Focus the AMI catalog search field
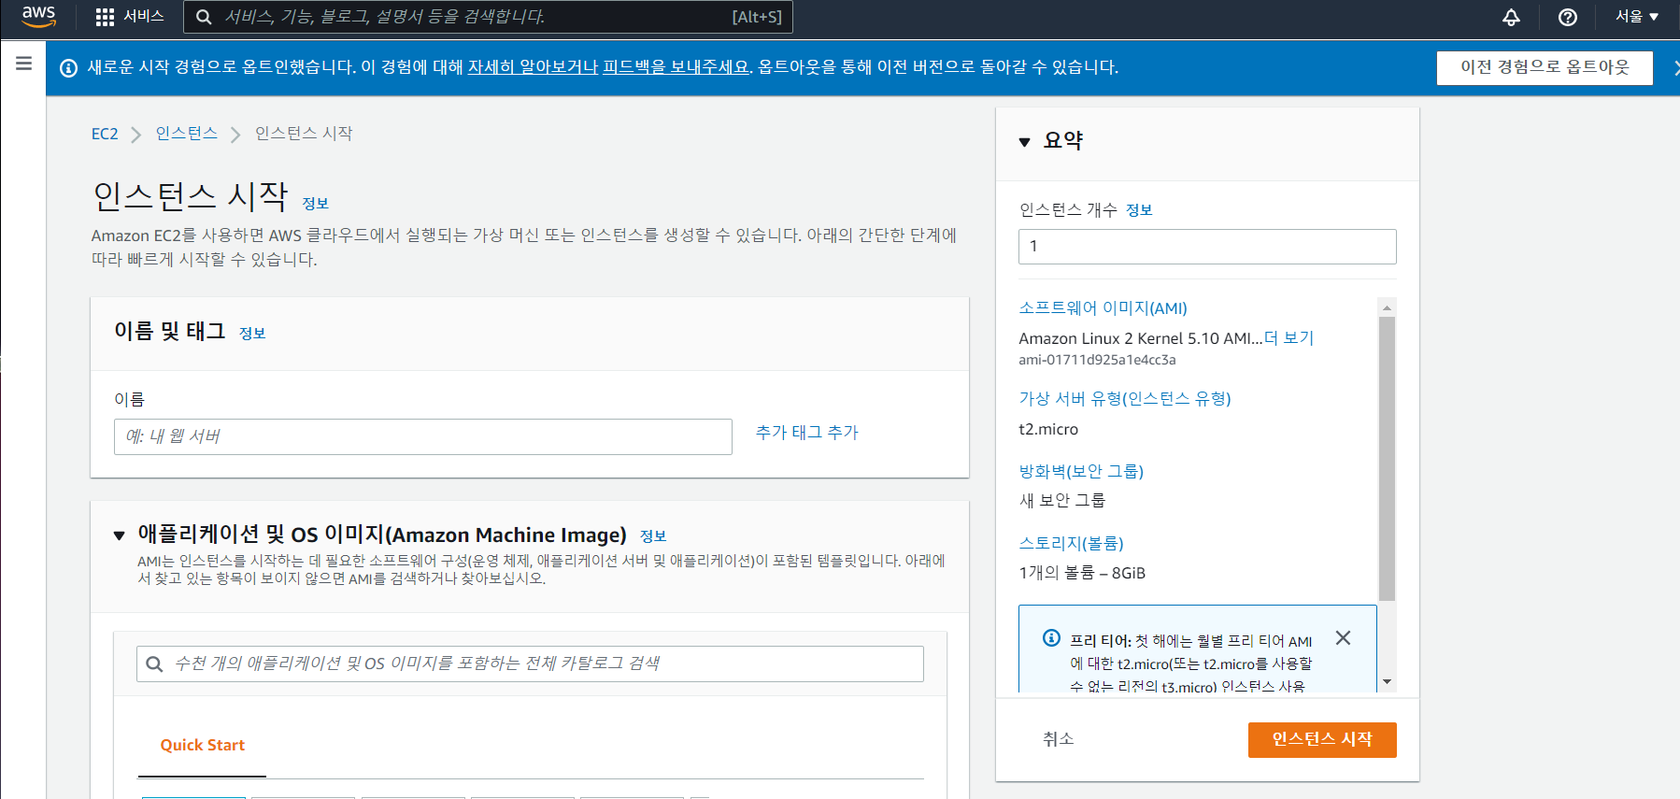1680x799 pixels. click(530, 663)
